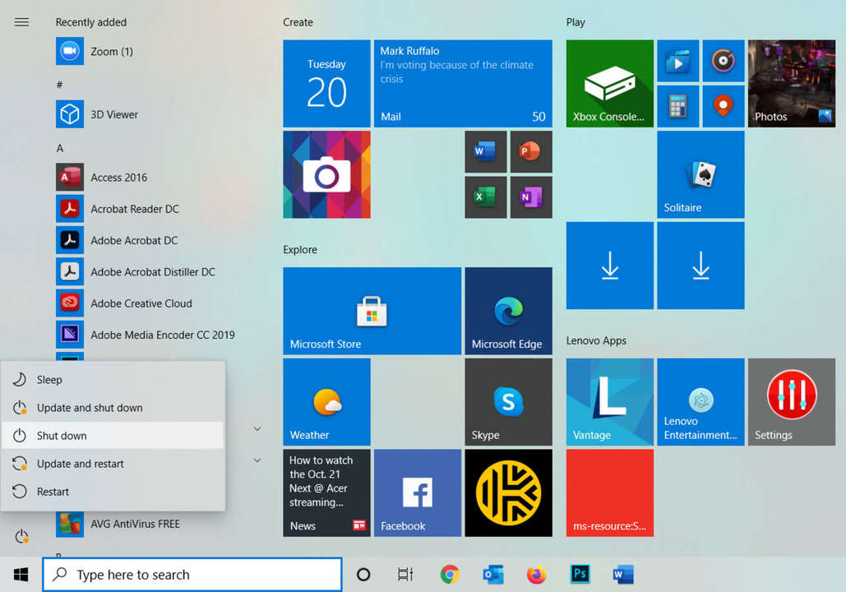Open Outlook from the taskbar

493,575
